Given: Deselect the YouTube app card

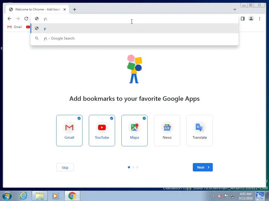Looking at the screenshot, I should tap(102, 131).
